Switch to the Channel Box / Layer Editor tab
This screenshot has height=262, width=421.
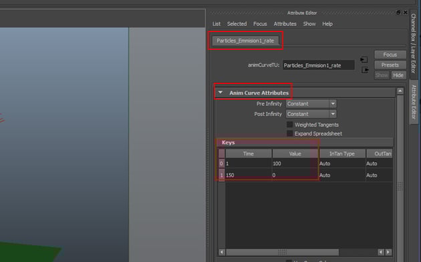click(414, 43)
